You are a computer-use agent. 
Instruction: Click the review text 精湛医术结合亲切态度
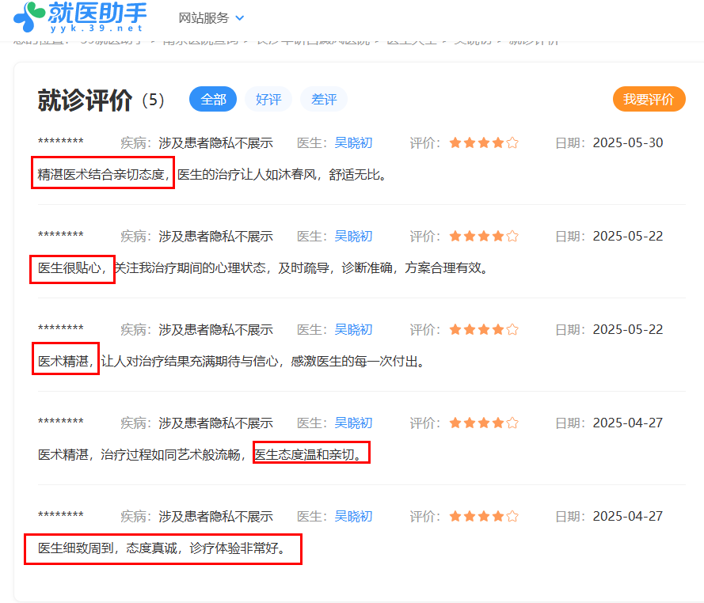(x=103, y=174)
